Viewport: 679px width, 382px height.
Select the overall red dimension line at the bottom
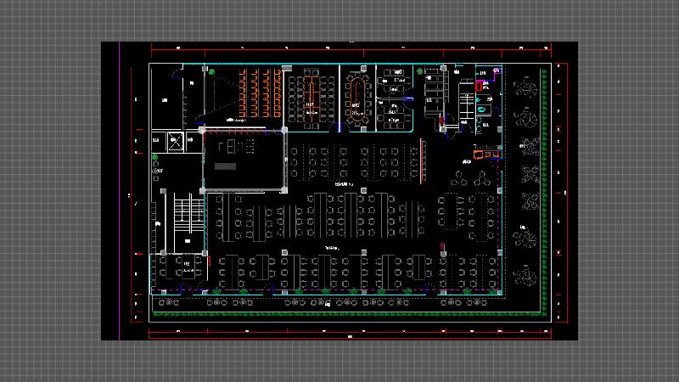tap(350, 334)
